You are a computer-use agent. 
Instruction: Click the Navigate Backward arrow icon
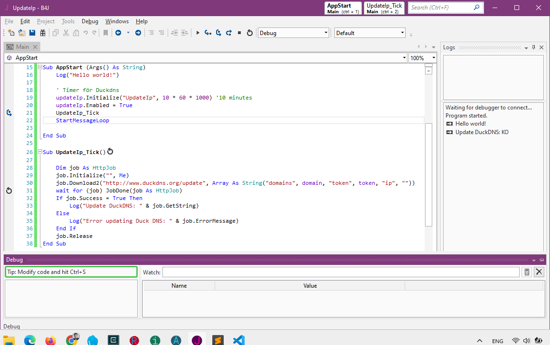click(x=118, y=33)
